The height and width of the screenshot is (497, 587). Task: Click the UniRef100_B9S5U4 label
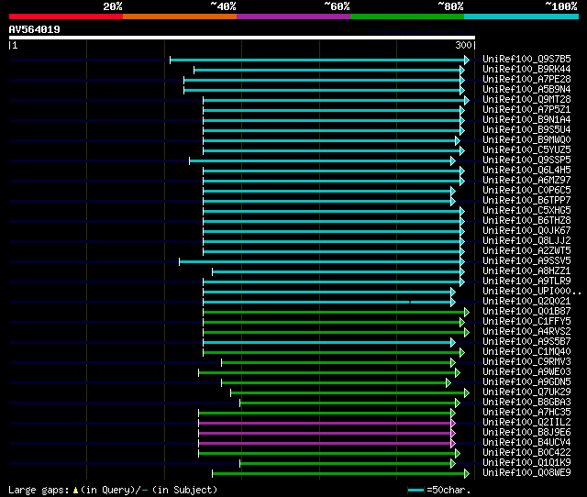[x=526, y=130]
